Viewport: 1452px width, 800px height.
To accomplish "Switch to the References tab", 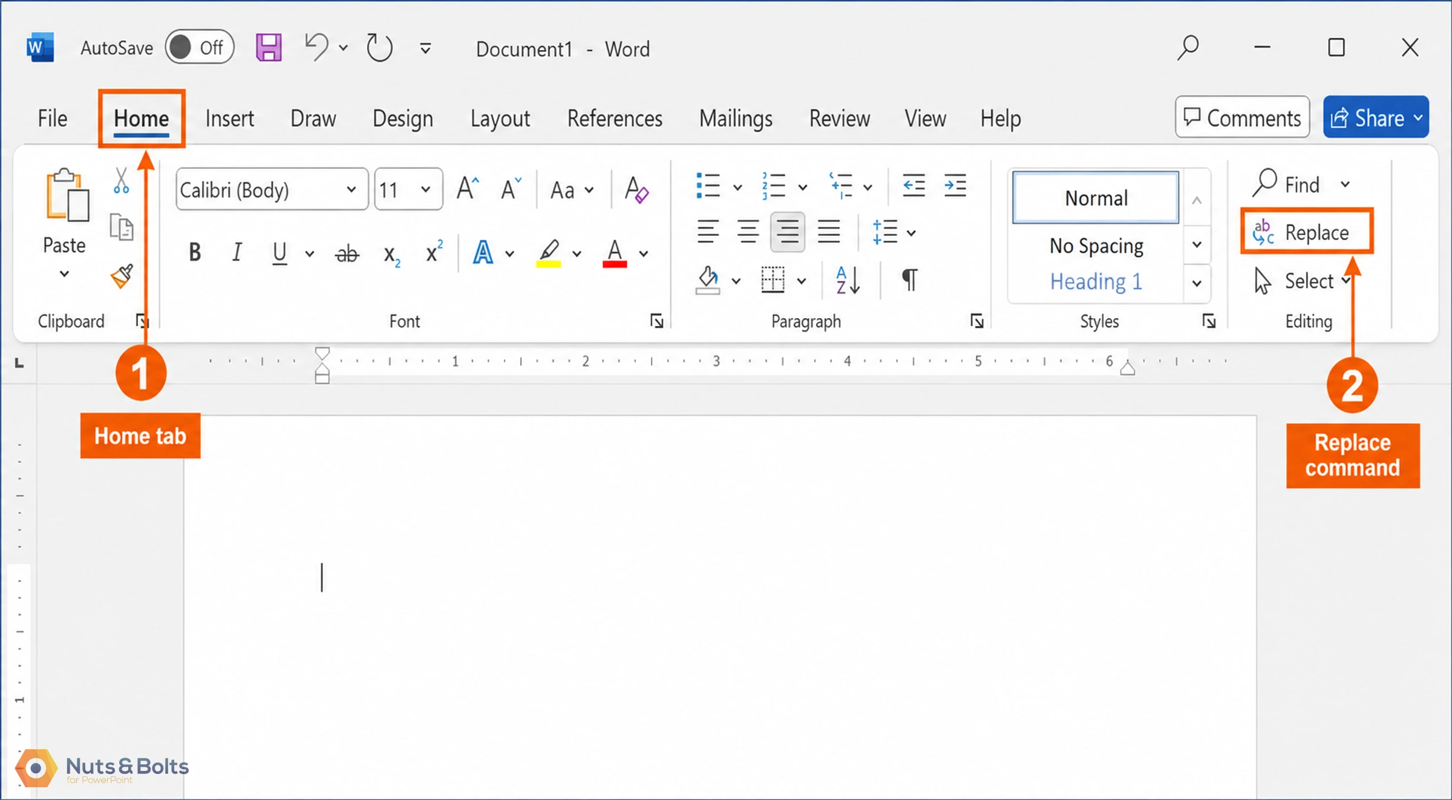I will pyautogui.click(x=615, y=118).
